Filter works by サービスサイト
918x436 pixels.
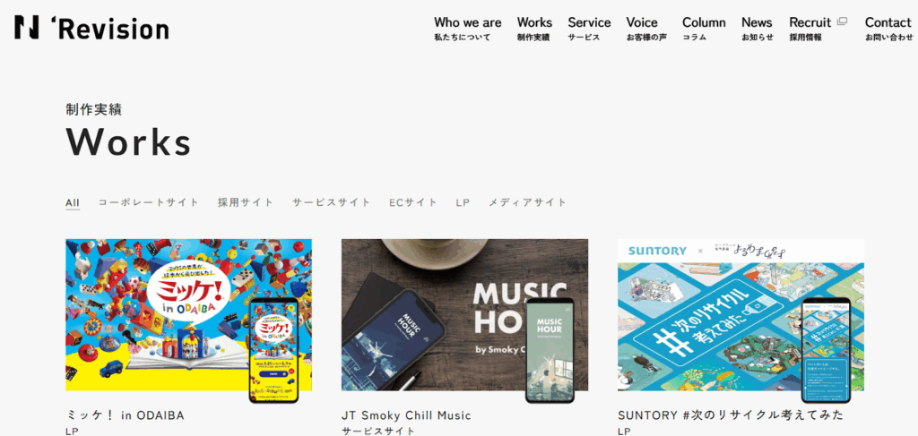(x=332, y=203)
